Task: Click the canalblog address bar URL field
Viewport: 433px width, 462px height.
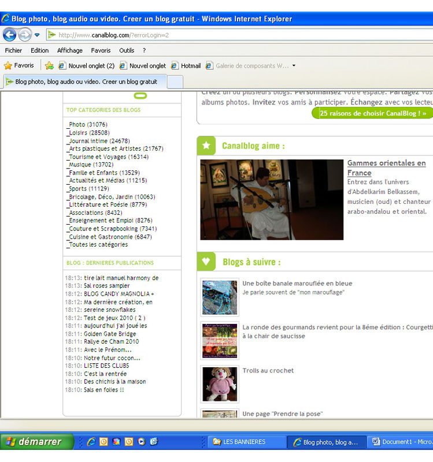Action: coord(240,35)
